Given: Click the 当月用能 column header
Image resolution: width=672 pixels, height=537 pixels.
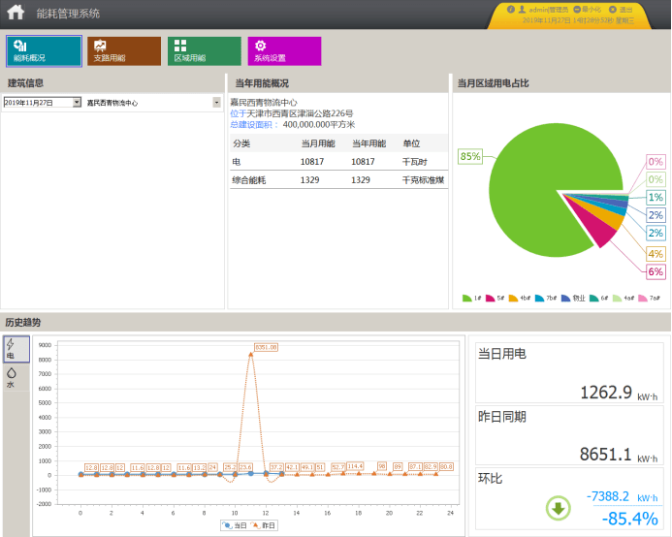Looking at the screenshot, I should pos(317,143).
